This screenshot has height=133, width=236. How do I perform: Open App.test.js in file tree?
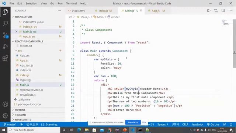26,65
